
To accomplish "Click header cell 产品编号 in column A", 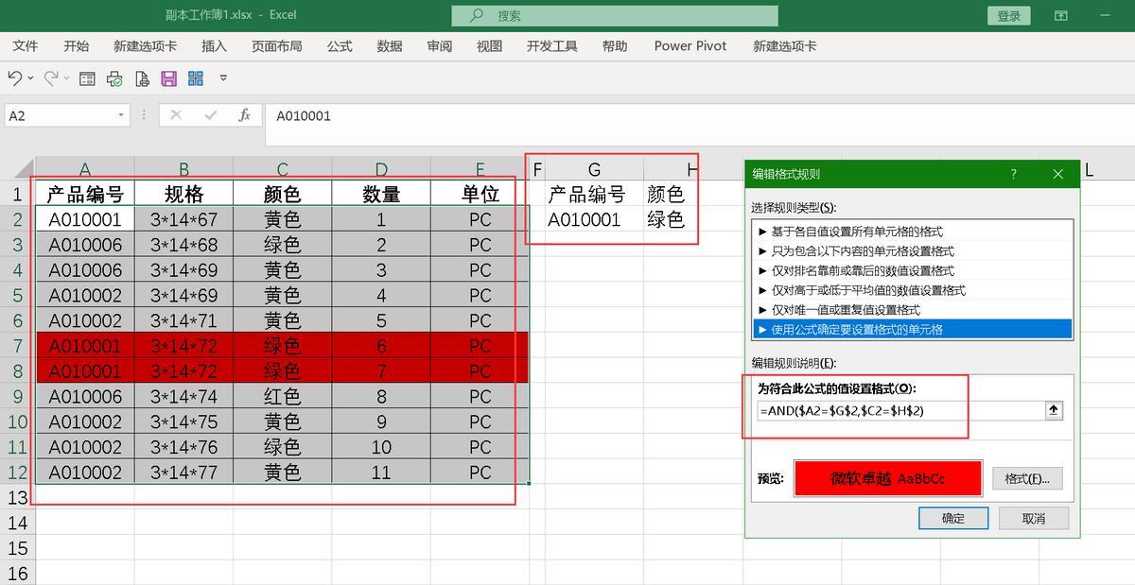I will pos(85,194).
